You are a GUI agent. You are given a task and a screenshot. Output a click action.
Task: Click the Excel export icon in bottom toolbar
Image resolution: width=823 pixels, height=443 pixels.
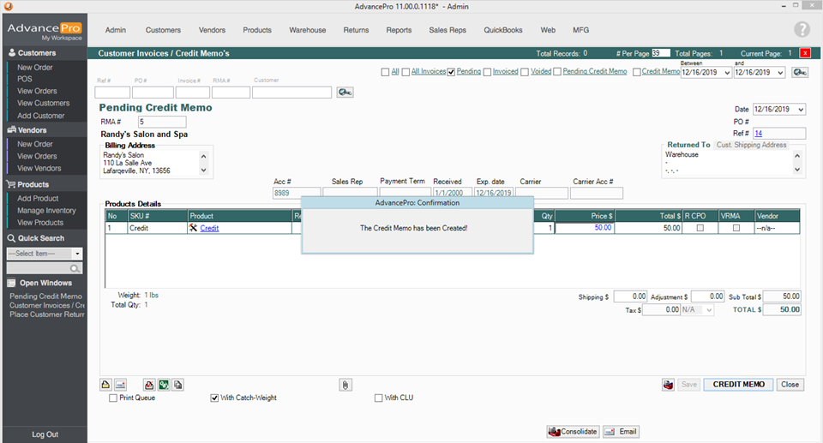click(x=163, y=385)
